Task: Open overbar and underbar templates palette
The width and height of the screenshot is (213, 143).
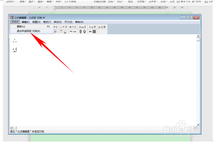Action: pos(63,31)
